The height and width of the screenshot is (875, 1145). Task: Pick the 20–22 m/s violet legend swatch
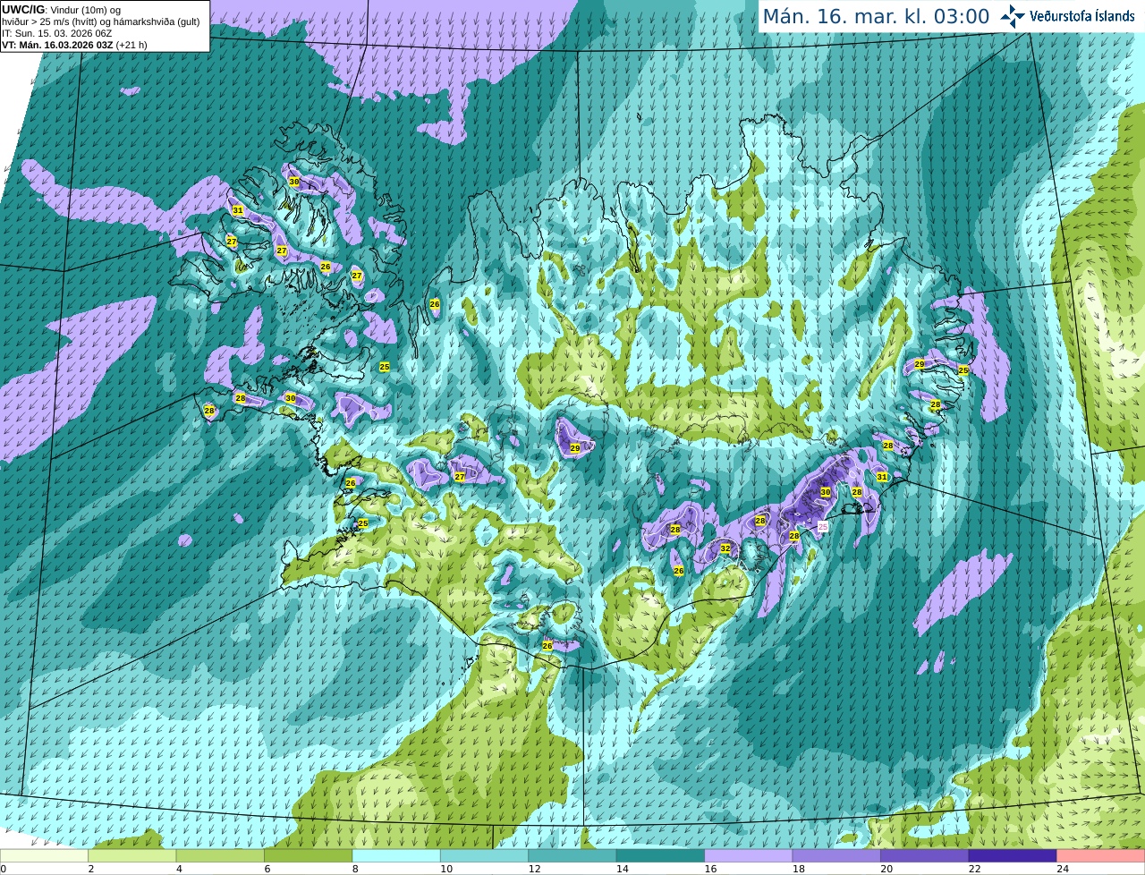click(925, 855)
